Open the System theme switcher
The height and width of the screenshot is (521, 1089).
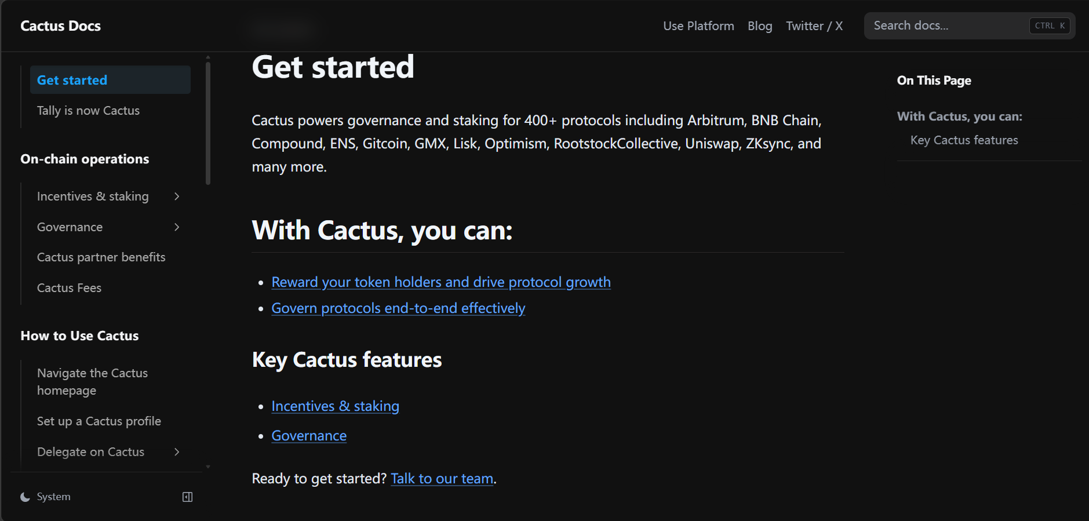click(x=46, y=497)
